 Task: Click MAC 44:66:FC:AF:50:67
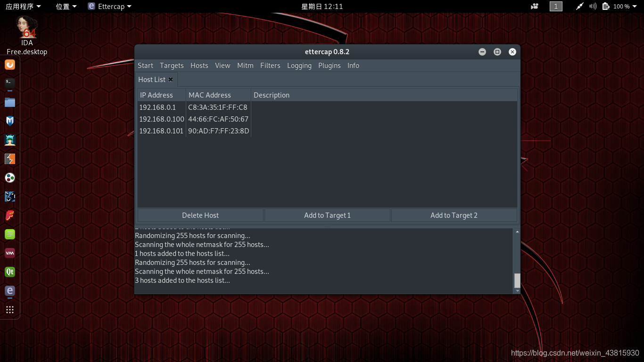[218, 119]
